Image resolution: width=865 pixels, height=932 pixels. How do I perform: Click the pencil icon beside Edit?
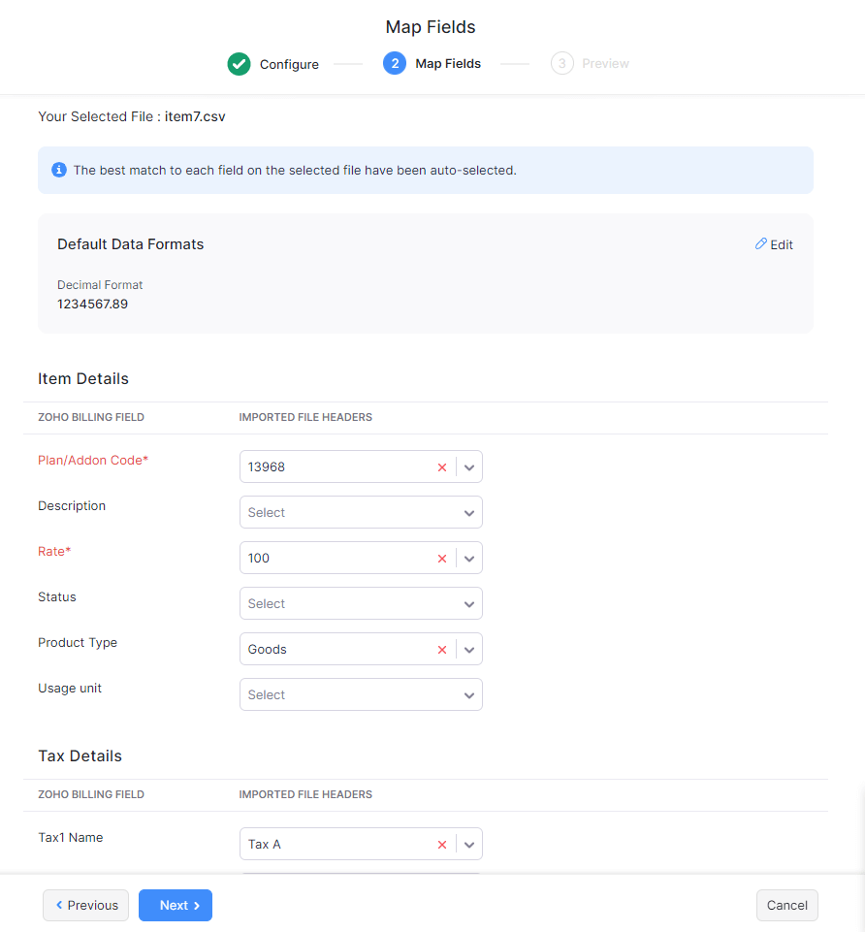(761, 243)
